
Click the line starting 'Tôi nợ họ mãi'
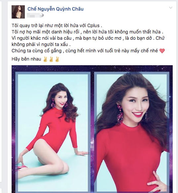click(87, 32)
